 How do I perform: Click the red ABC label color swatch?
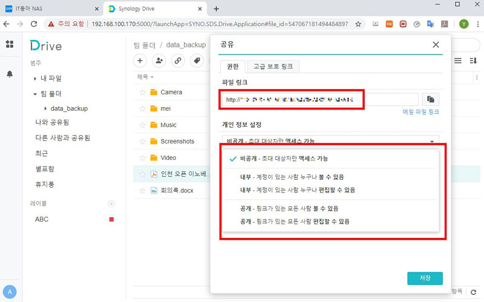111,219
